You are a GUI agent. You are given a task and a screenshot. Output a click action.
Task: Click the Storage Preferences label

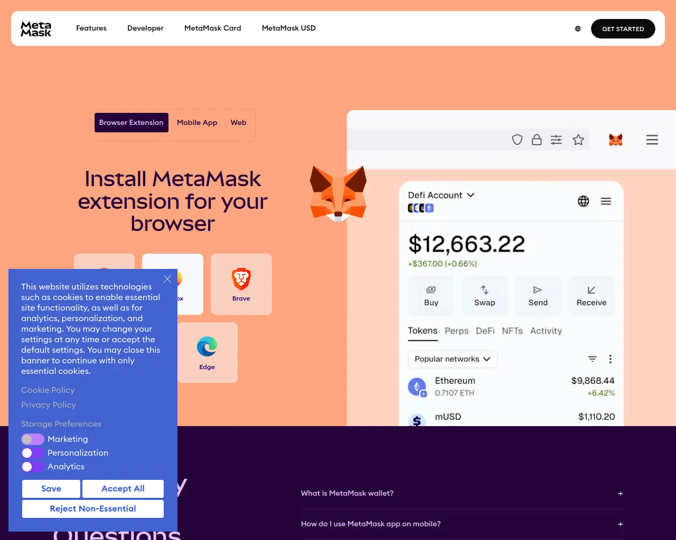tap(61, 424)
